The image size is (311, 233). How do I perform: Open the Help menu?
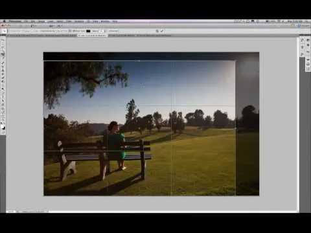pos(115,21)
